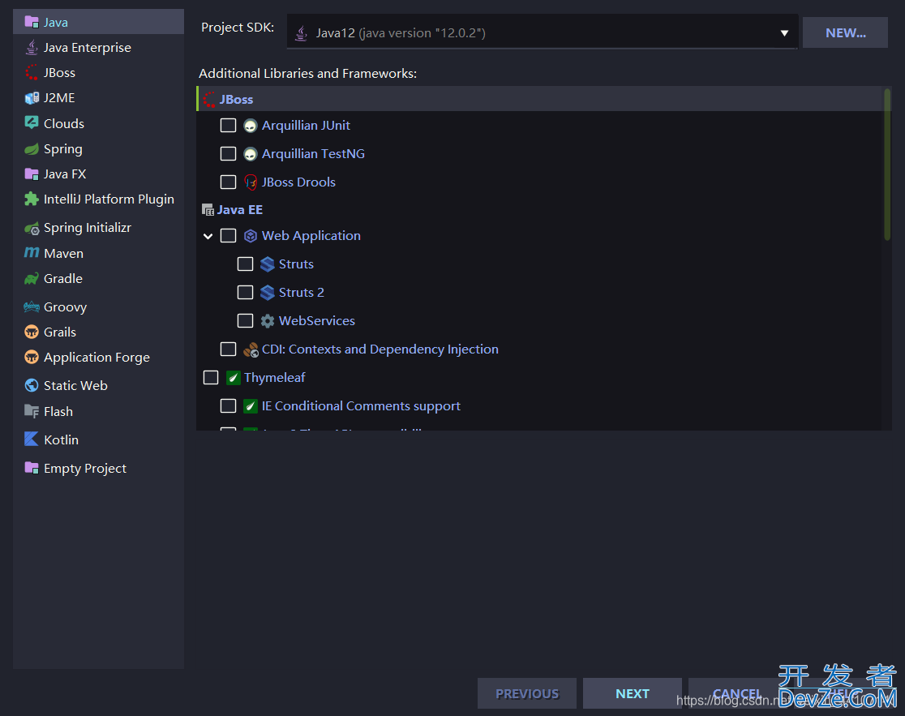
Task: Check the JBoss Drools checkbox
Action: click(229, 182)
